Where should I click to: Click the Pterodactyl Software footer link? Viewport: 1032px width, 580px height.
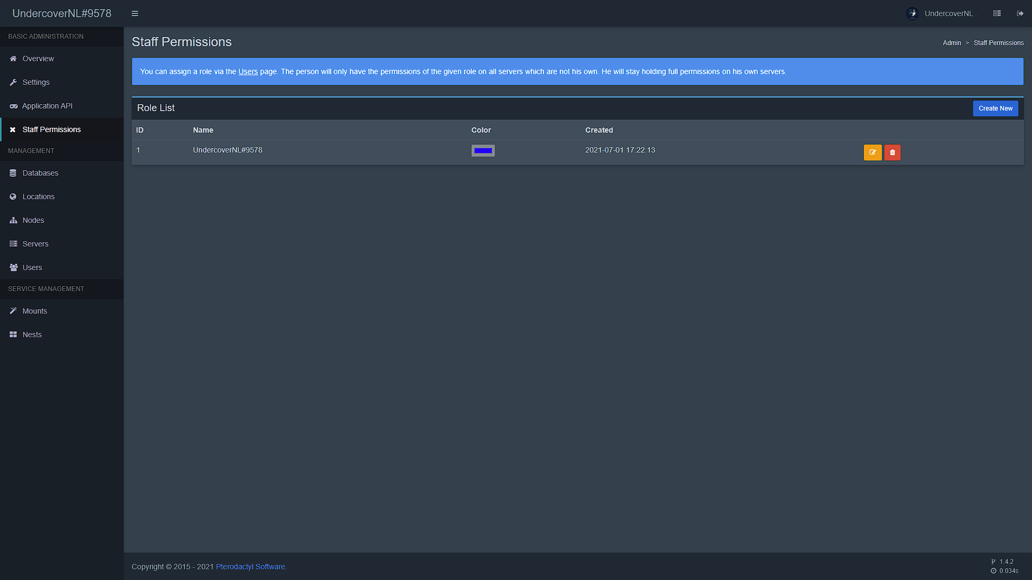pos(250,567)
